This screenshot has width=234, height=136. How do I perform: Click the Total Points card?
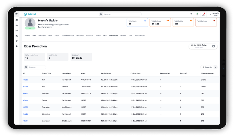(x=183, y=22)
